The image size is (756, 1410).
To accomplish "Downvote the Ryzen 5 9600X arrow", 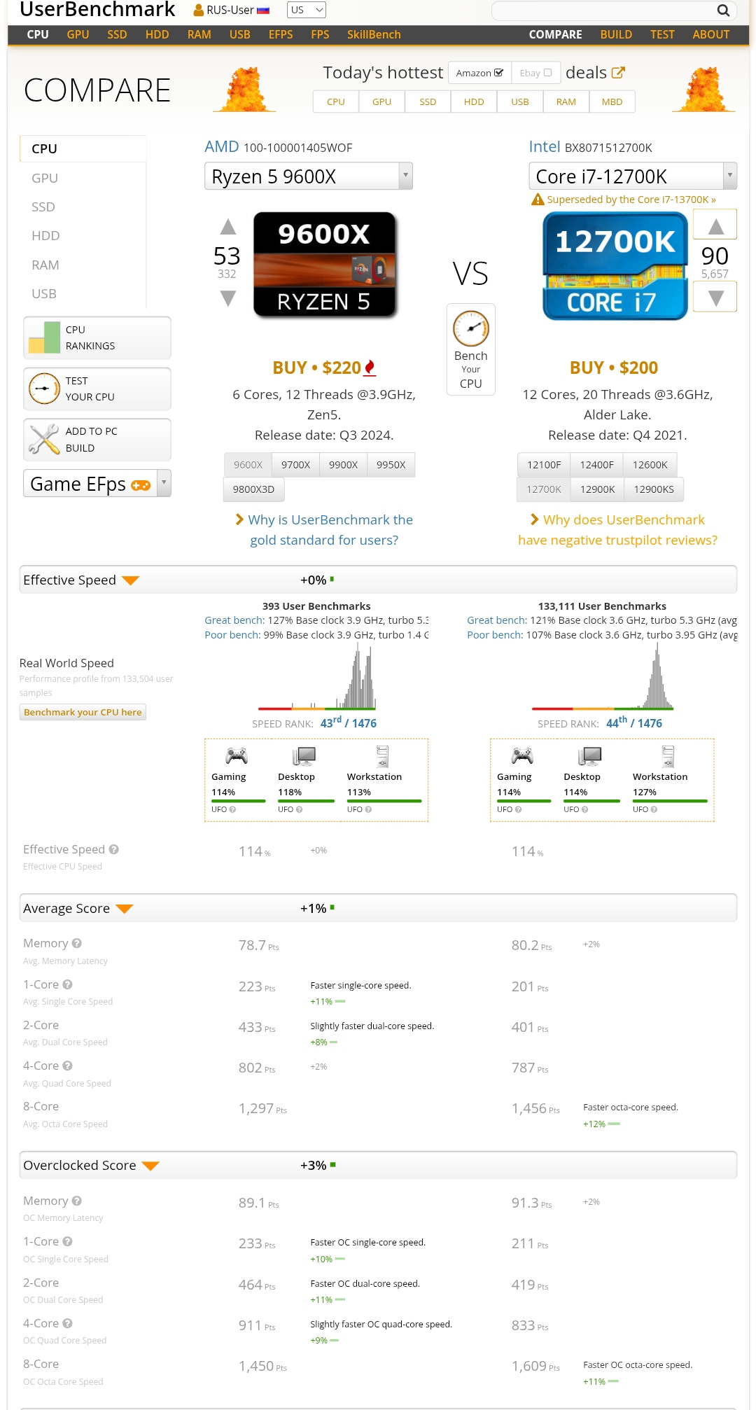I will (228, 299).
